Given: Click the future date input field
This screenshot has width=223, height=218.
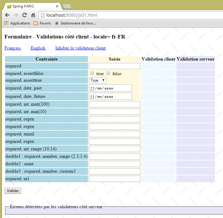Looking at the screenshot, I should point(110,96).
